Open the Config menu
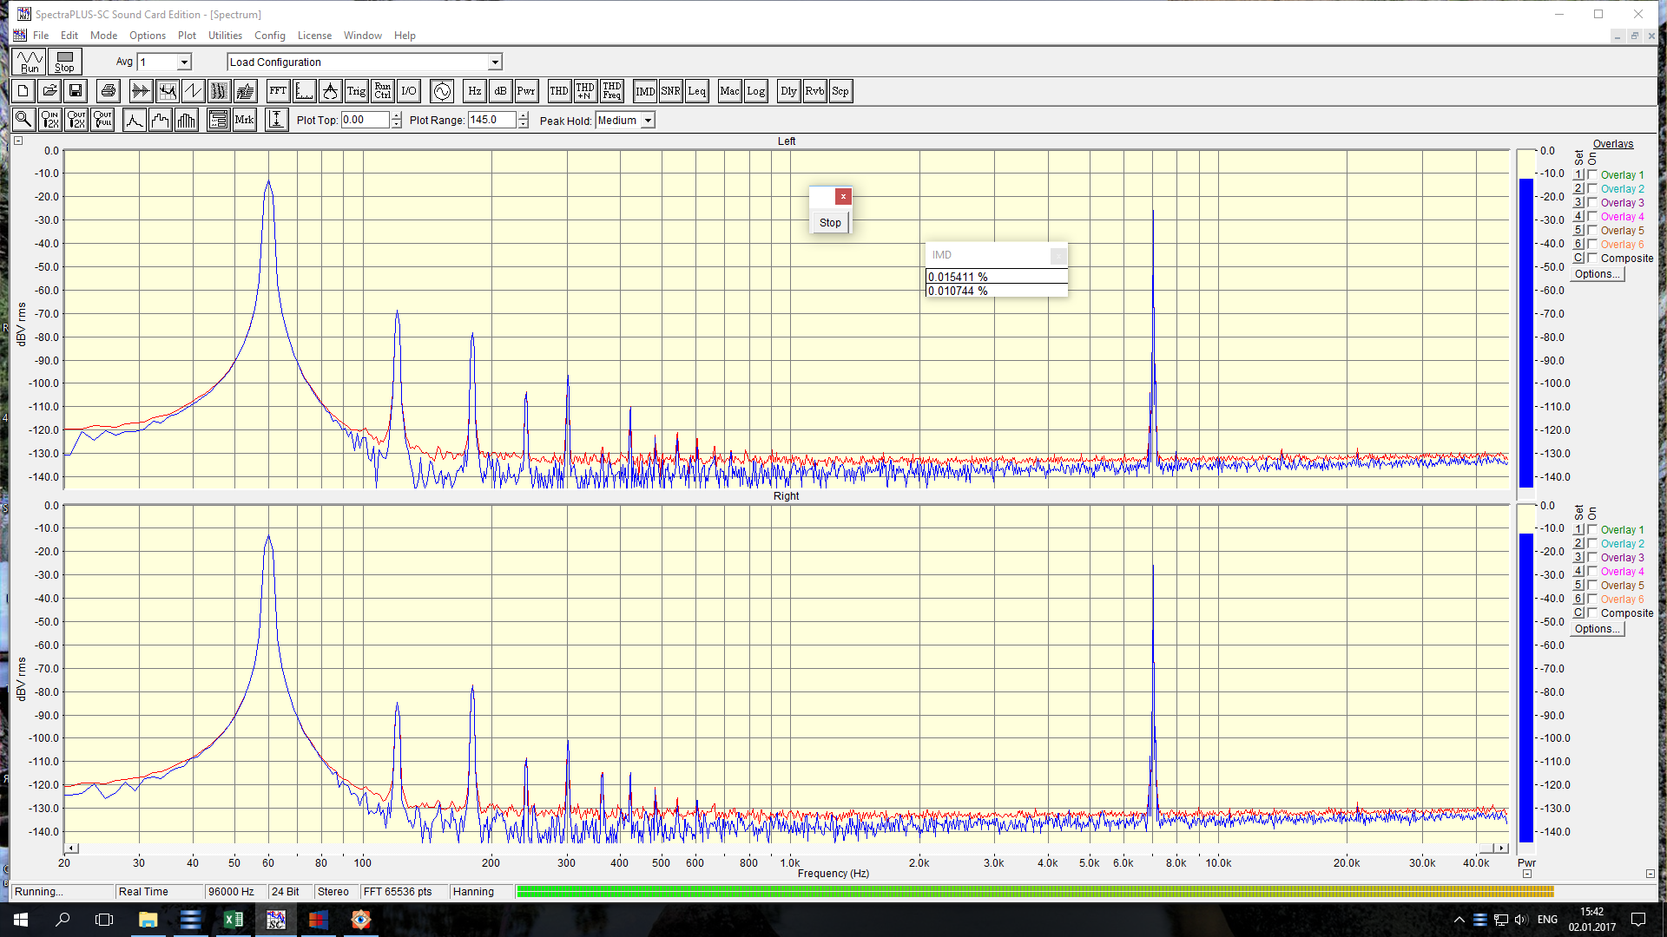Screen dimensions: 1667x937 point(269,36)
